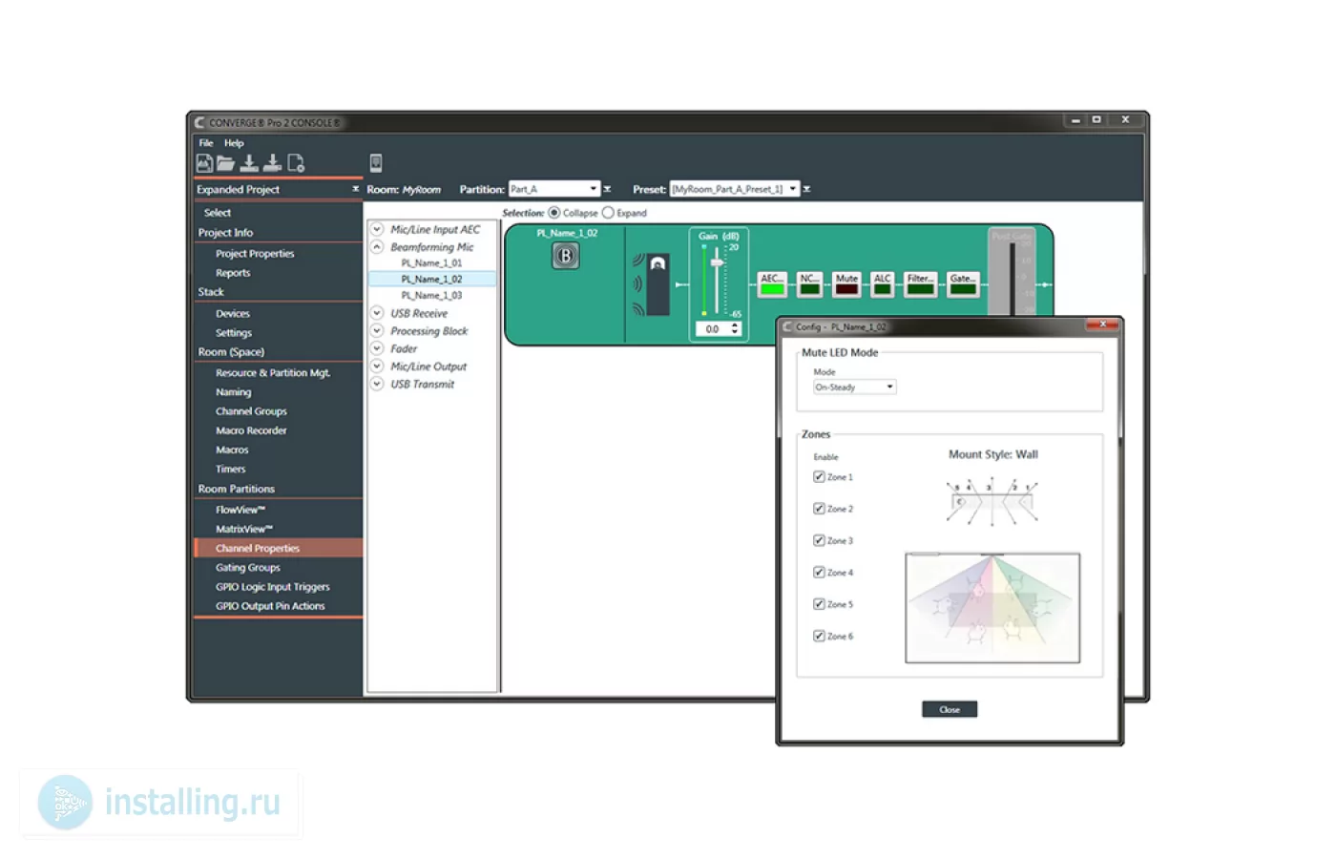This screenshot has width=1336, height=859.
Task: Click the room coverage zone illustration
Action: pyautogui.click(x=992, y=608)
